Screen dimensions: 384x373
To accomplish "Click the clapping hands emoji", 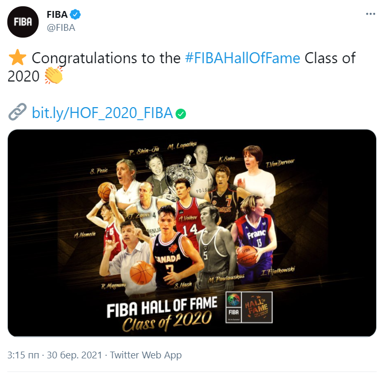I will pos(54,75).
